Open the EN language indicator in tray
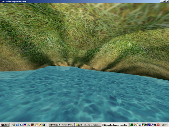The height and width of the screenshot is (127, 169). pyautogui.click(x=149, y=125)
